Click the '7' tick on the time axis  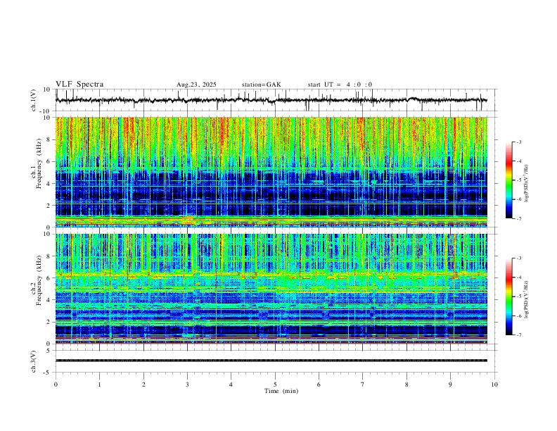(363, 385)
